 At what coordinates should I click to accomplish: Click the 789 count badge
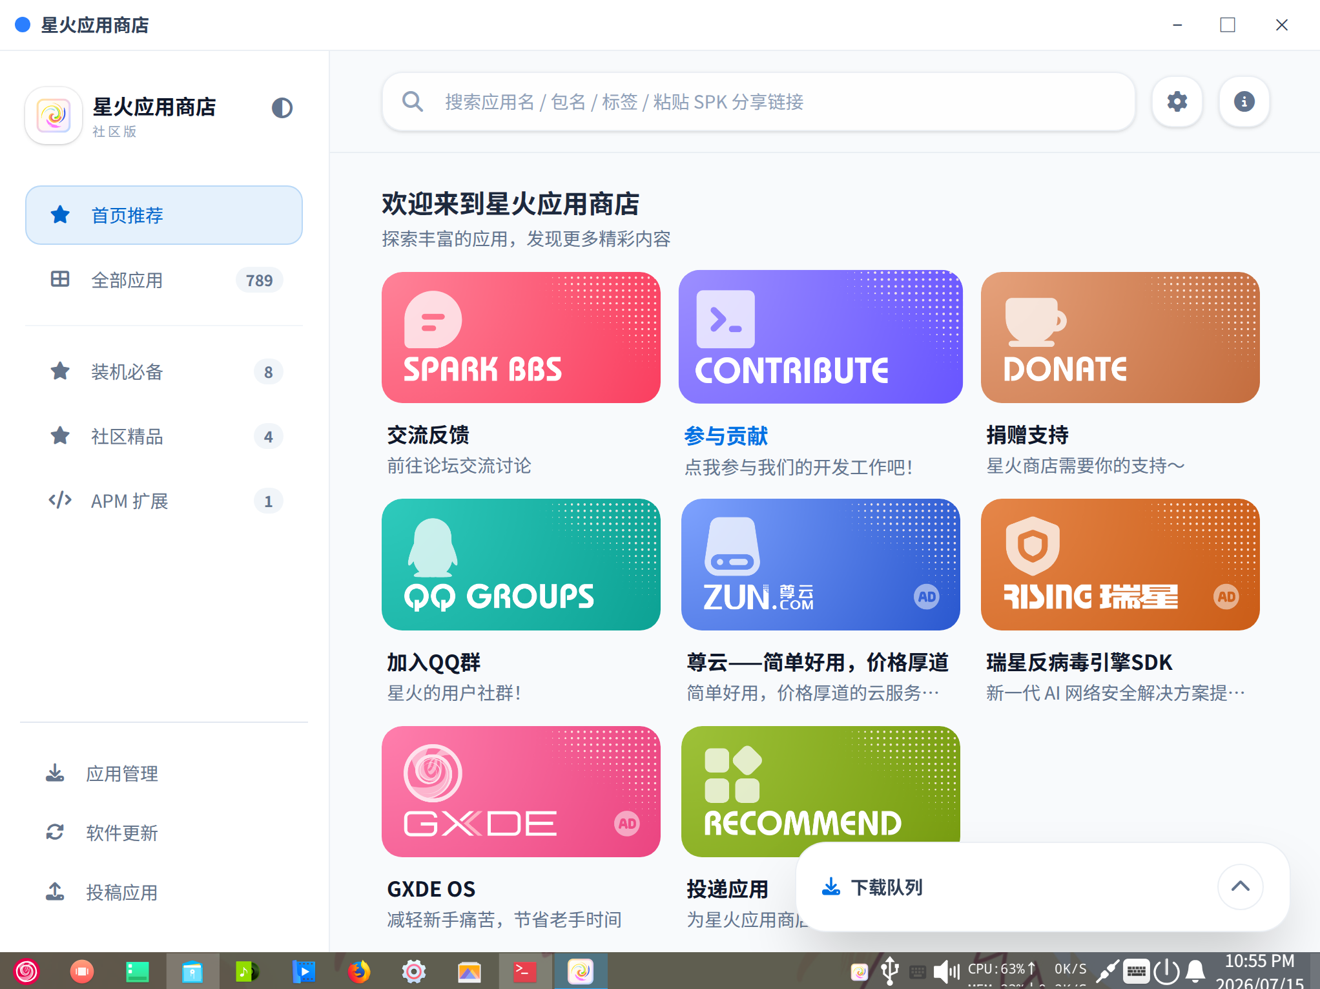259,280
